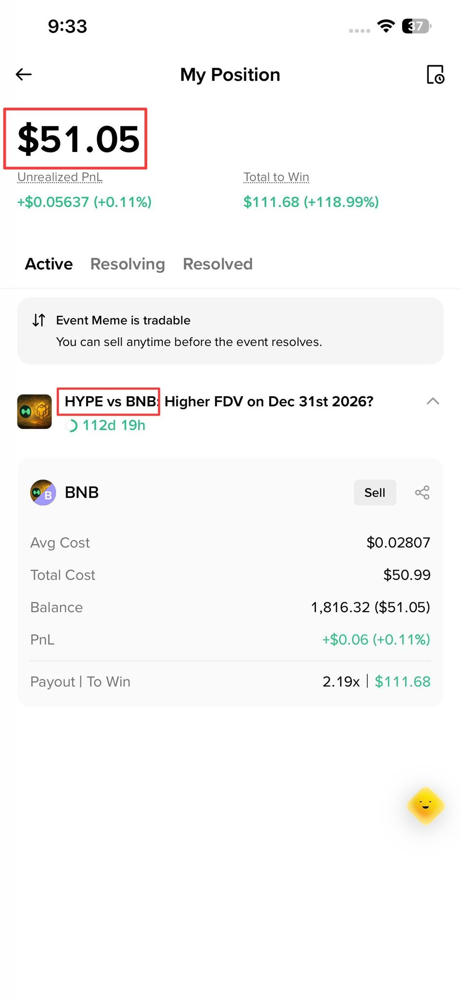Collapse the HYPE vs BNB event section
This screenshot has width=461, height=998.
coord(433,402)
